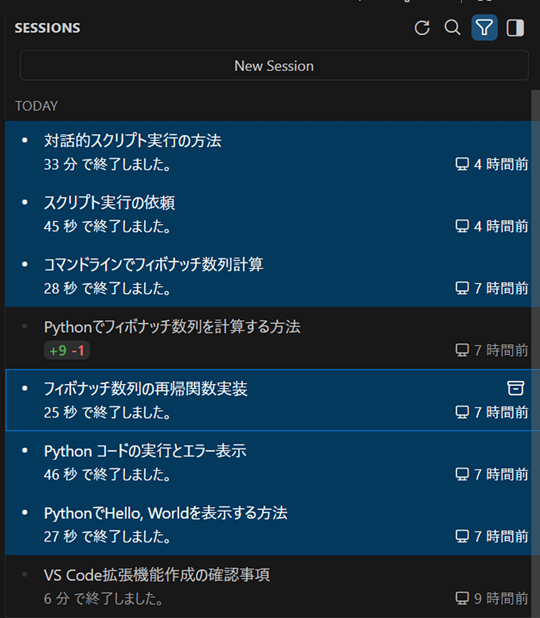The image size is (540, 618).
Task: Click the monitor icon on コマンドラインでフィボナッチ数列計算
Action: click(462, 288)
